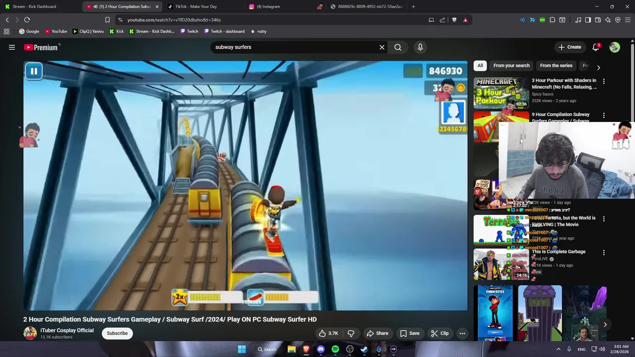Open a new browser tab with plus
635x357 pixels.
413,6
